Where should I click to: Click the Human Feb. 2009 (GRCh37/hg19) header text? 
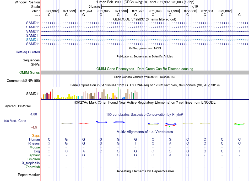pos(121,2)
